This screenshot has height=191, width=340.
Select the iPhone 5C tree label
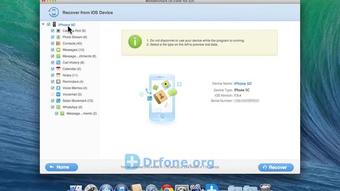[x=66, y=25]
